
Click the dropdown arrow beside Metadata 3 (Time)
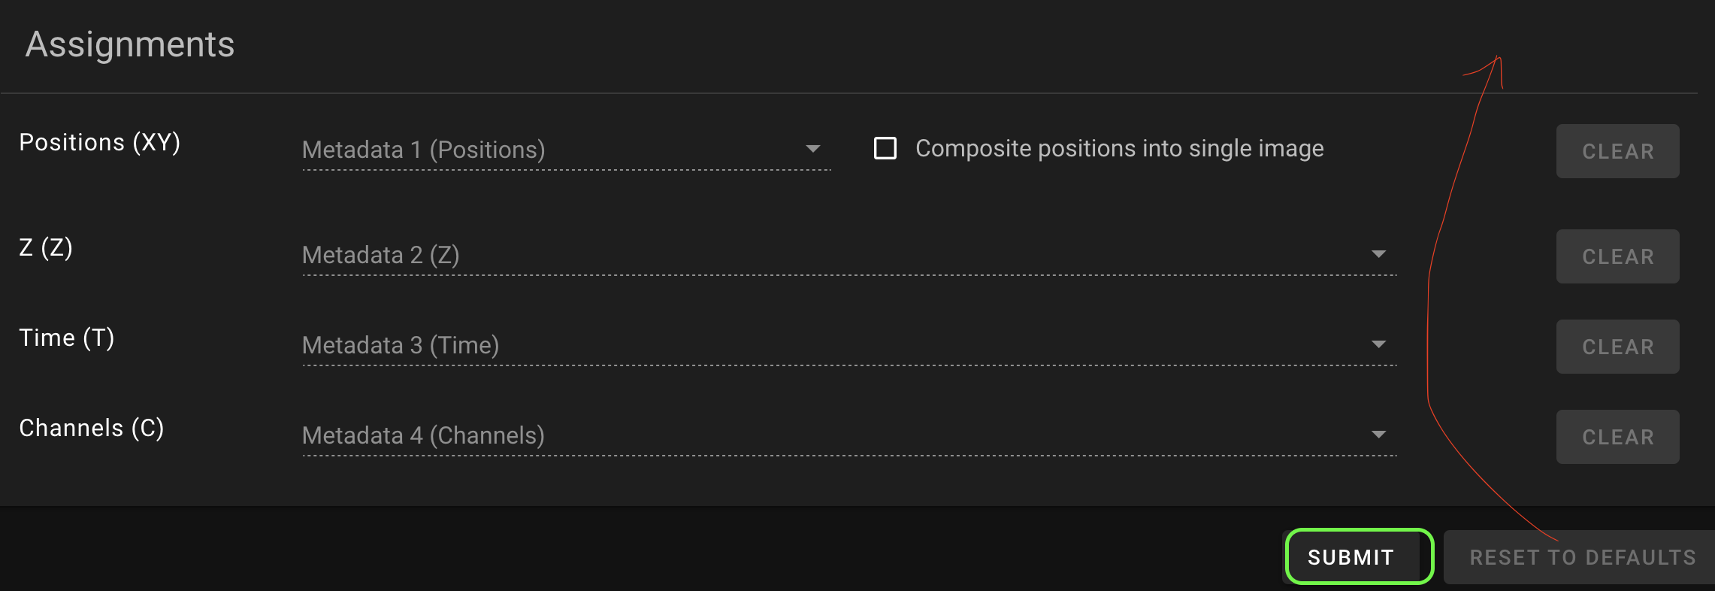pos(1380,344)
